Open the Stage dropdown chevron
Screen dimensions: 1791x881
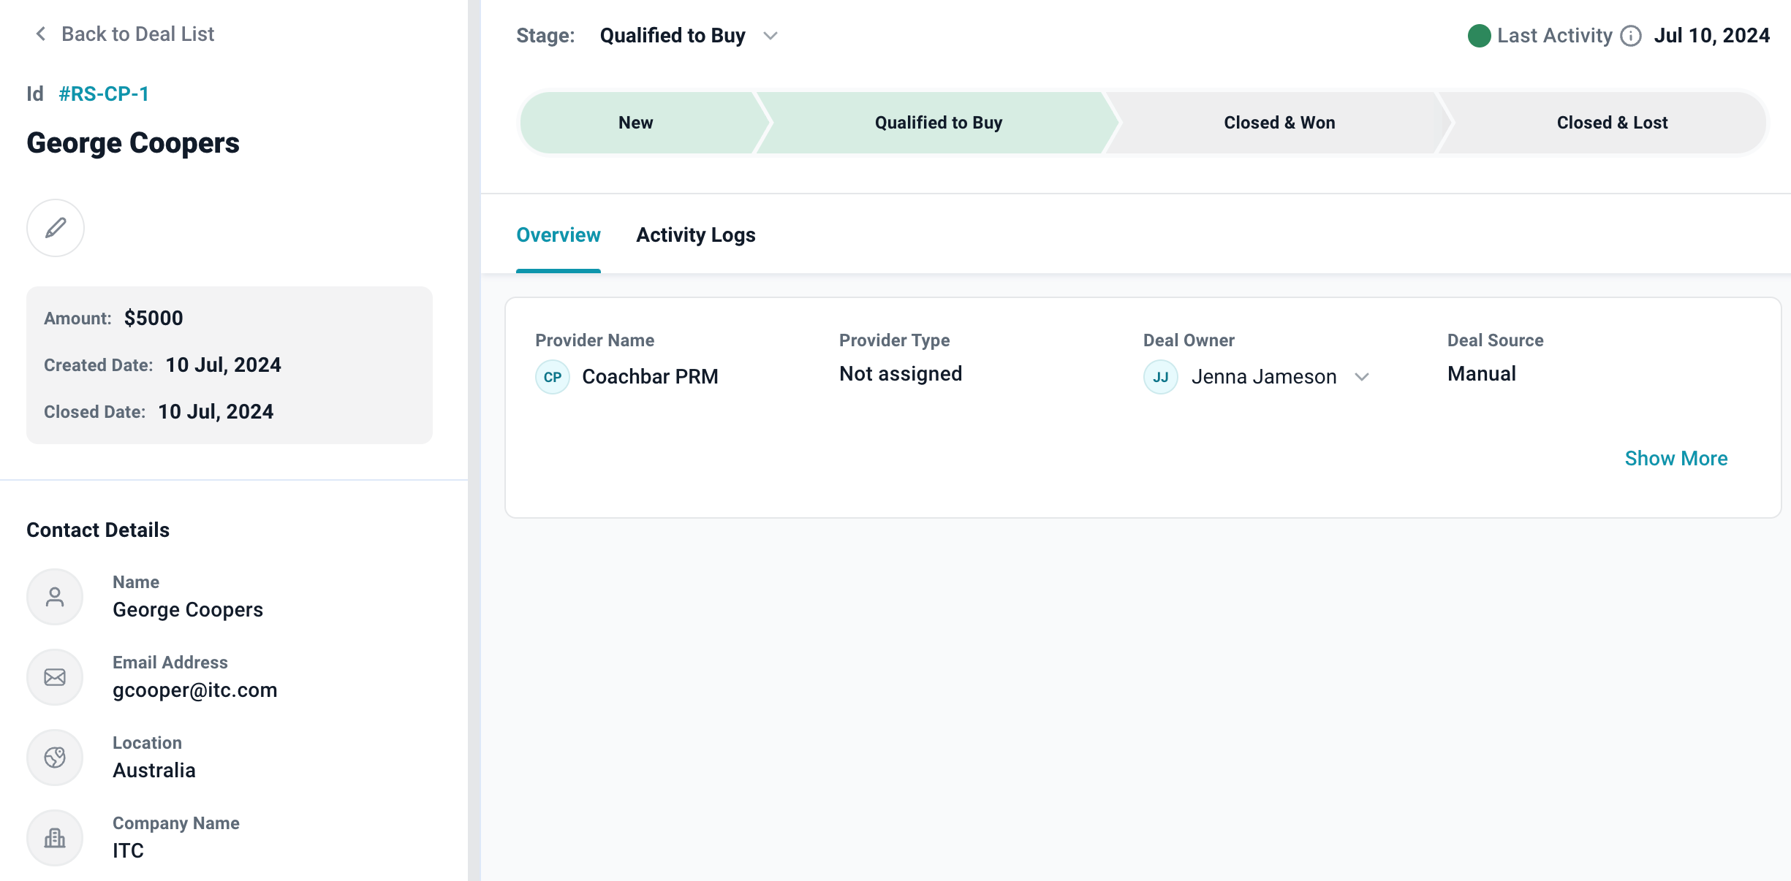point(770,36)
